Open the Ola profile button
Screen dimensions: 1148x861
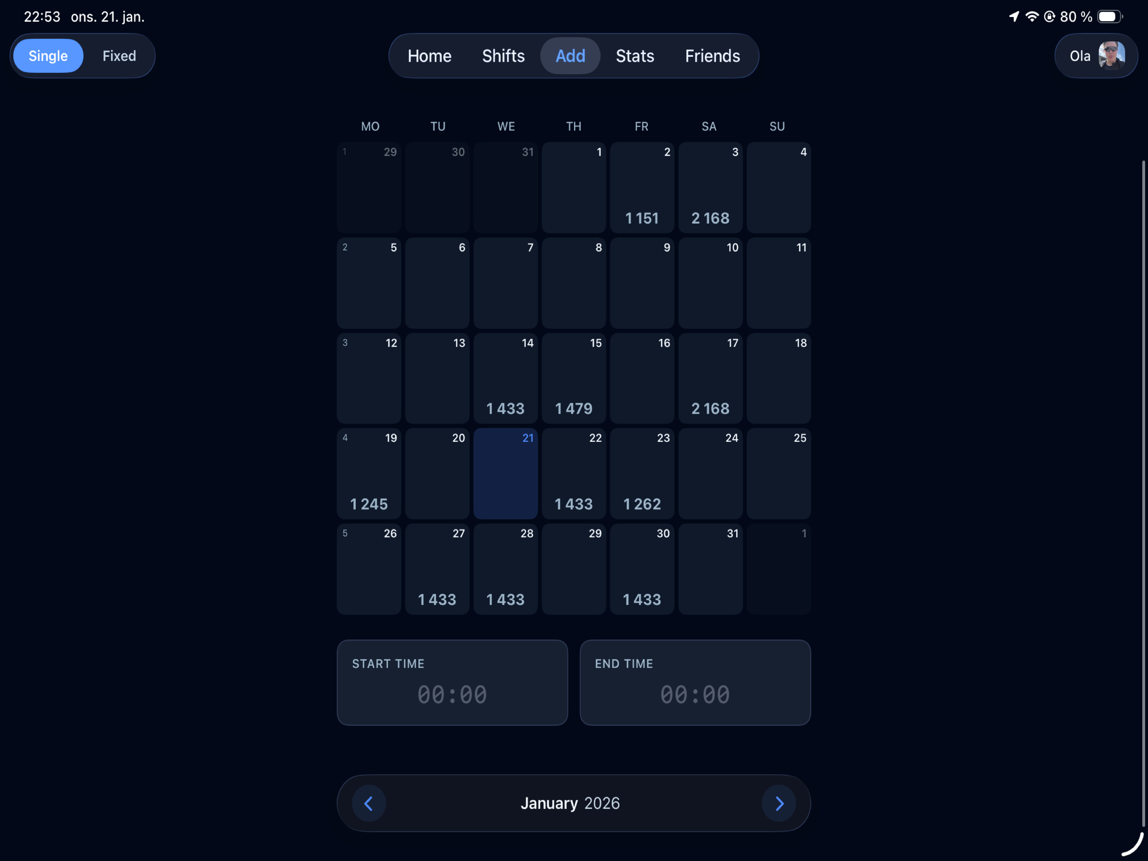click(x=1096, y=55)
